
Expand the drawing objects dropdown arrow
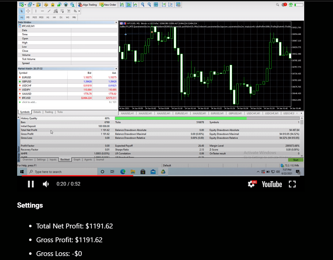pos(79,11)
